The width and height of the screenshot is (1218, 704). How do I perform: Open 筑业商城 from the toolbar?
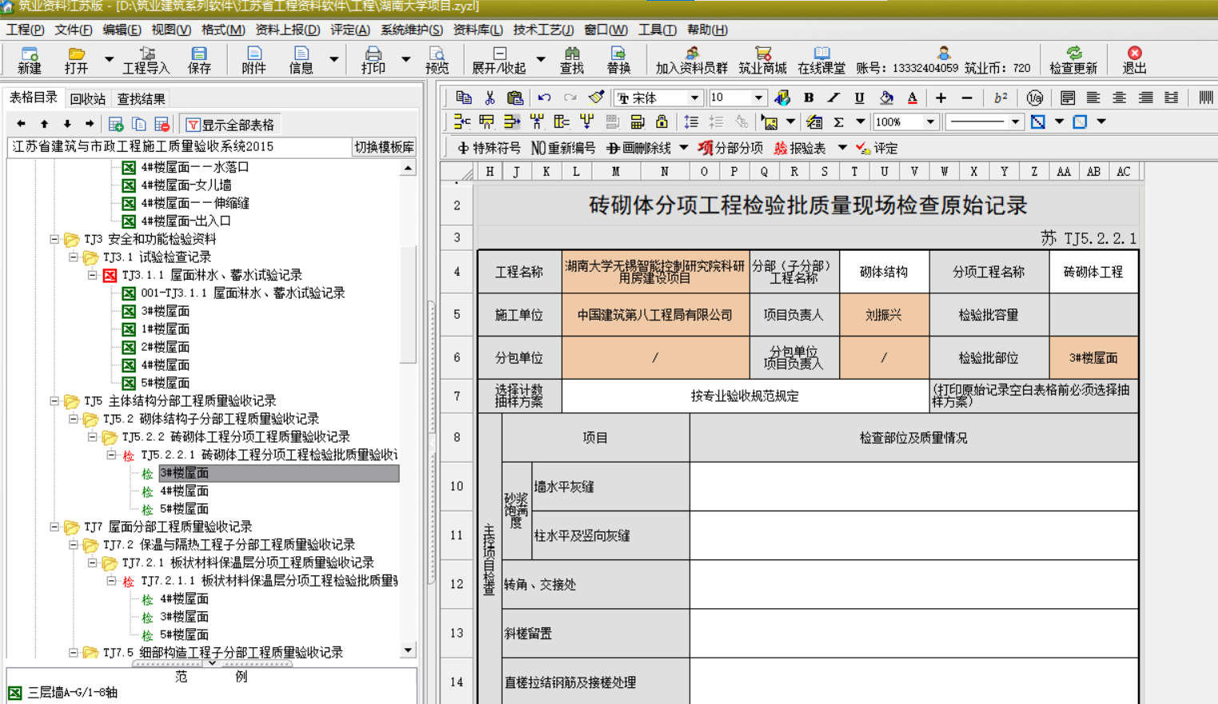coord(762,60)
